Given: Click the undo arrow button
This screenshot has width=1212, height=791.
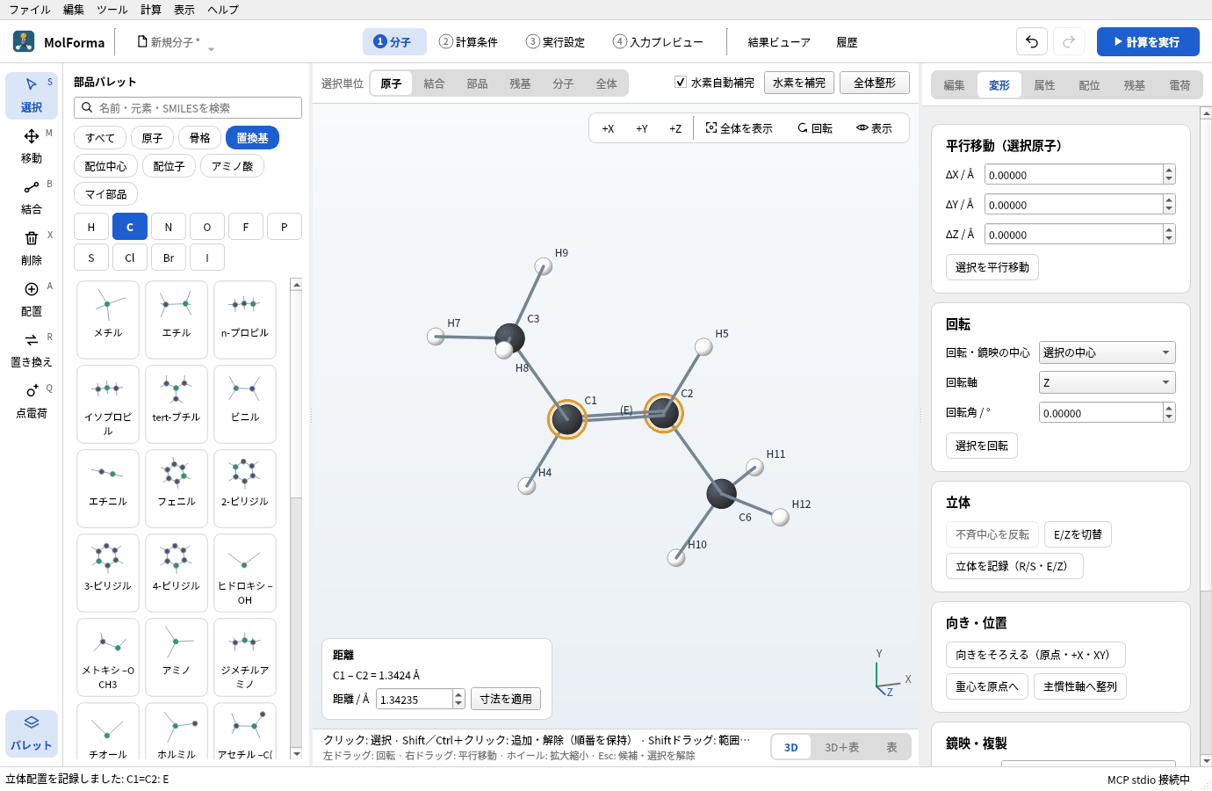Looking at the screenshot, I should (x=1032, y=41).
